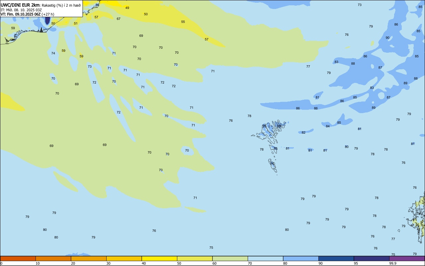Screen dimensions: 425x266
Task: Click the humidity value 49
Action: [127, 8]
